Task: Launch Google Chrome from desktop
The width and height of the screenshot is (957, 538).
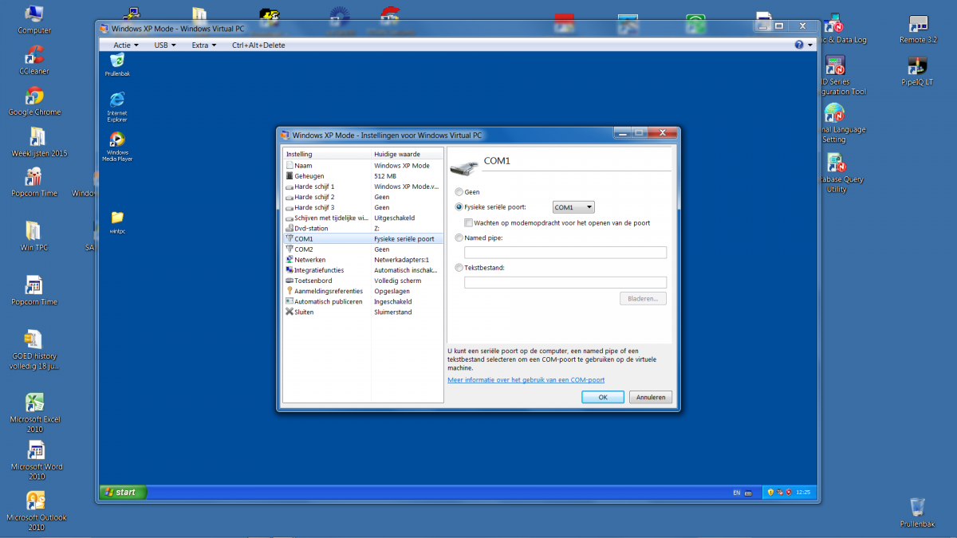Action: [34, 101]
